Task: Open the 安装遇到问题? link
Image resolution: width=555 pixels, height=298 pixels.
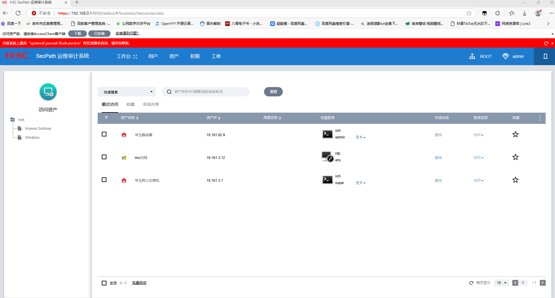Action: coord(128,33)
